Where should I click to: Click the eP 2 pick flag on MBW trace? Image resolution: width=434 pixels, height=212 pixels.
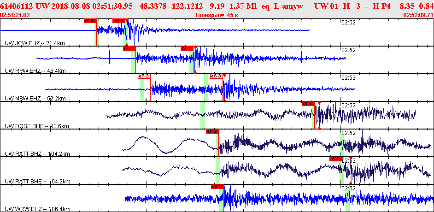(144, 76)
